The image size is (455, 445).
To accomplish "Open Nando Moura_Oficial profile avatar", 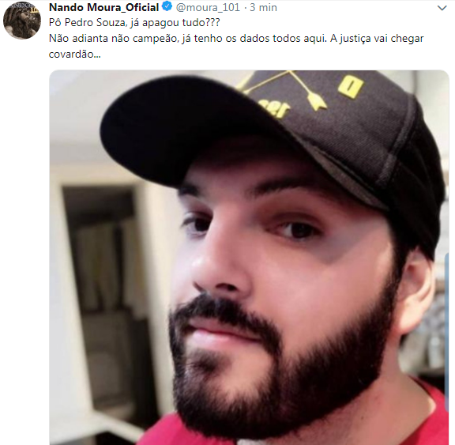I will [22, 20].
